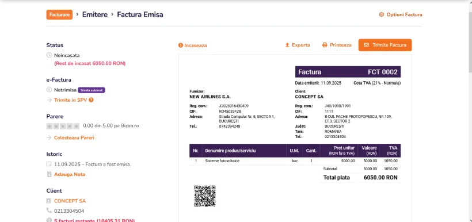Click the envelope icon in Trimite Factura
This screenshot has width=472, height=222.
tap(366, 45)
